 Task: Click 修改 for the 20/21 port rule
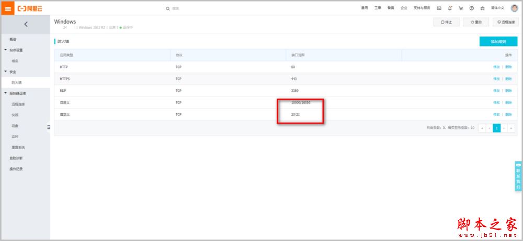click(496, 114)
